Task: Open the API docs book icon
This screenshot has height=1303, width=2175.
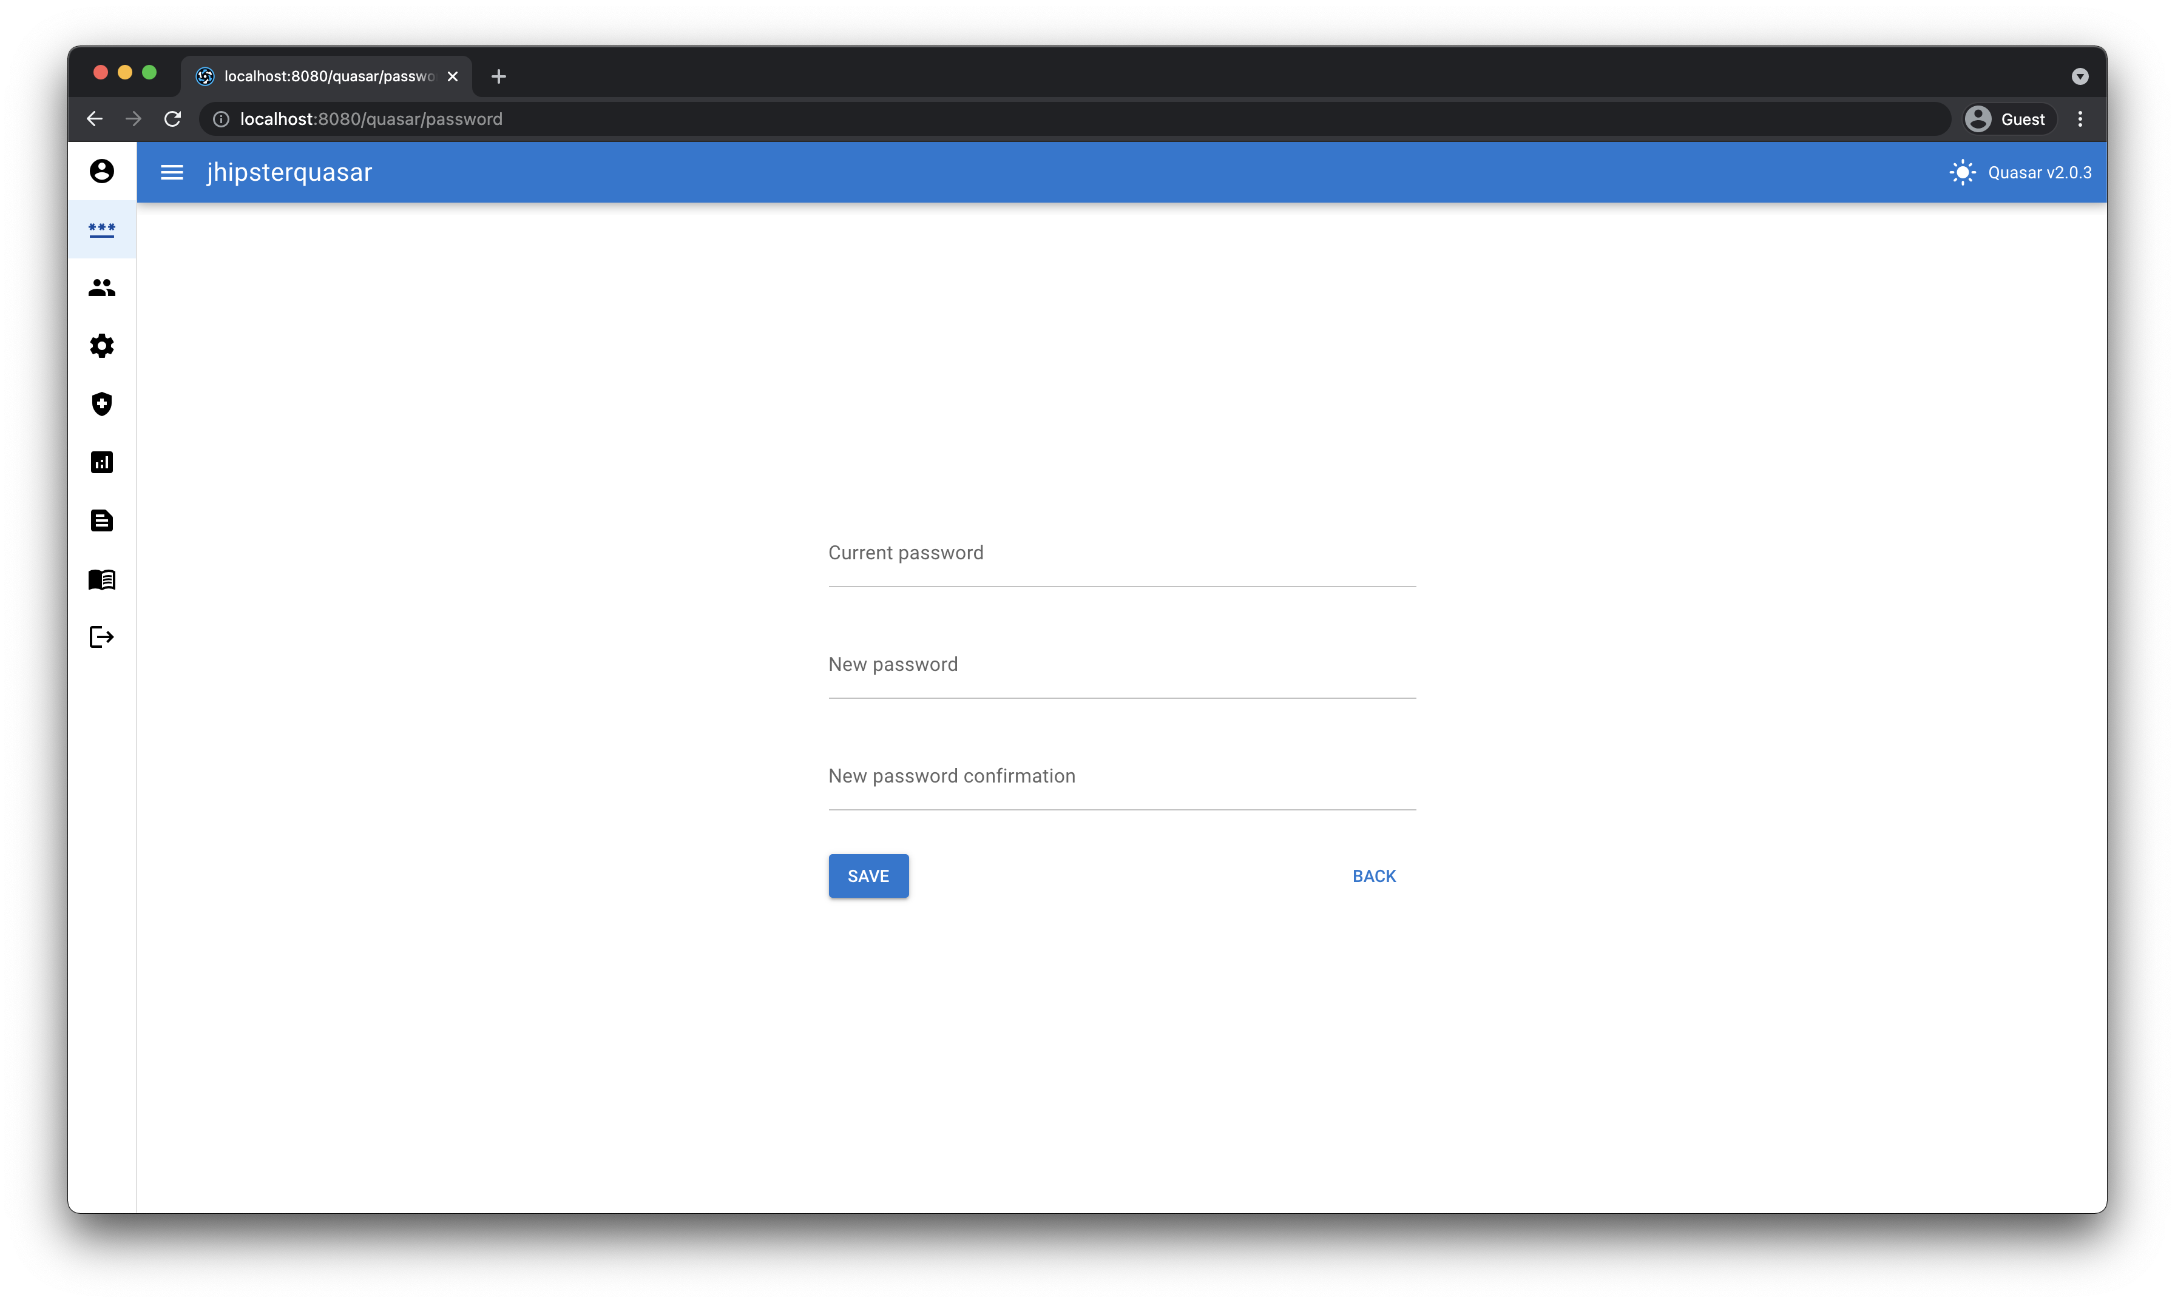Action: click(102, 579)
